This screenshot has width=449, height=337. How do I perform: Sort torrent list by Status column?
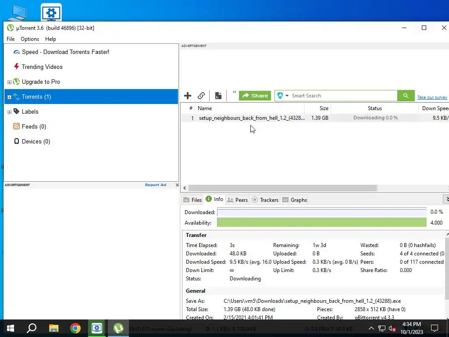(x=374, y=108)
